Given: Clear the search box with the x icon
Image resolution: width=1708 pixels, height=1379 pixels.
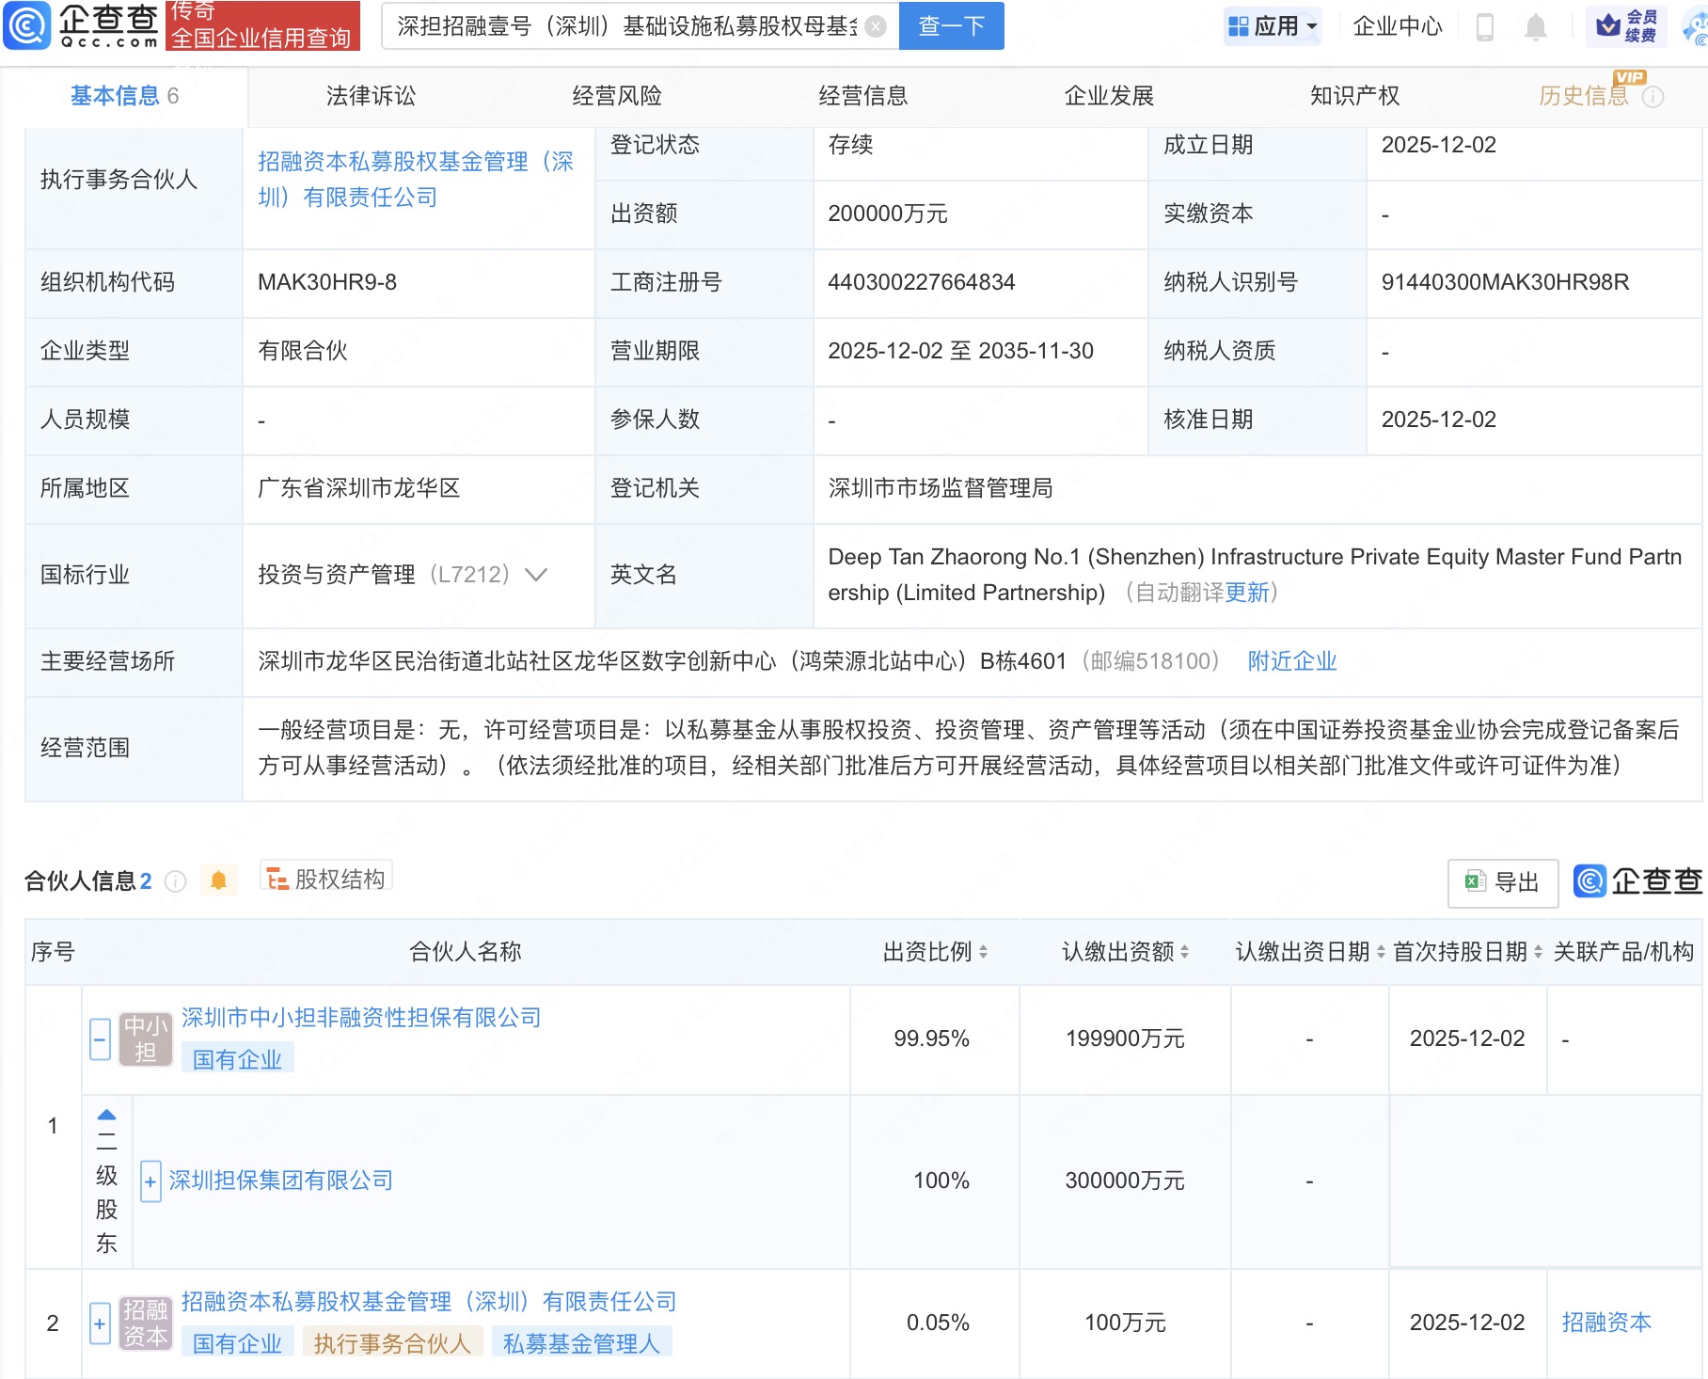Looking at the screenshot, I should coord(875,25).
